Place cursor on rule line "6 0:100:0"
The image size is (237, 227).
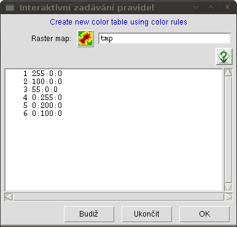[42, 113]
